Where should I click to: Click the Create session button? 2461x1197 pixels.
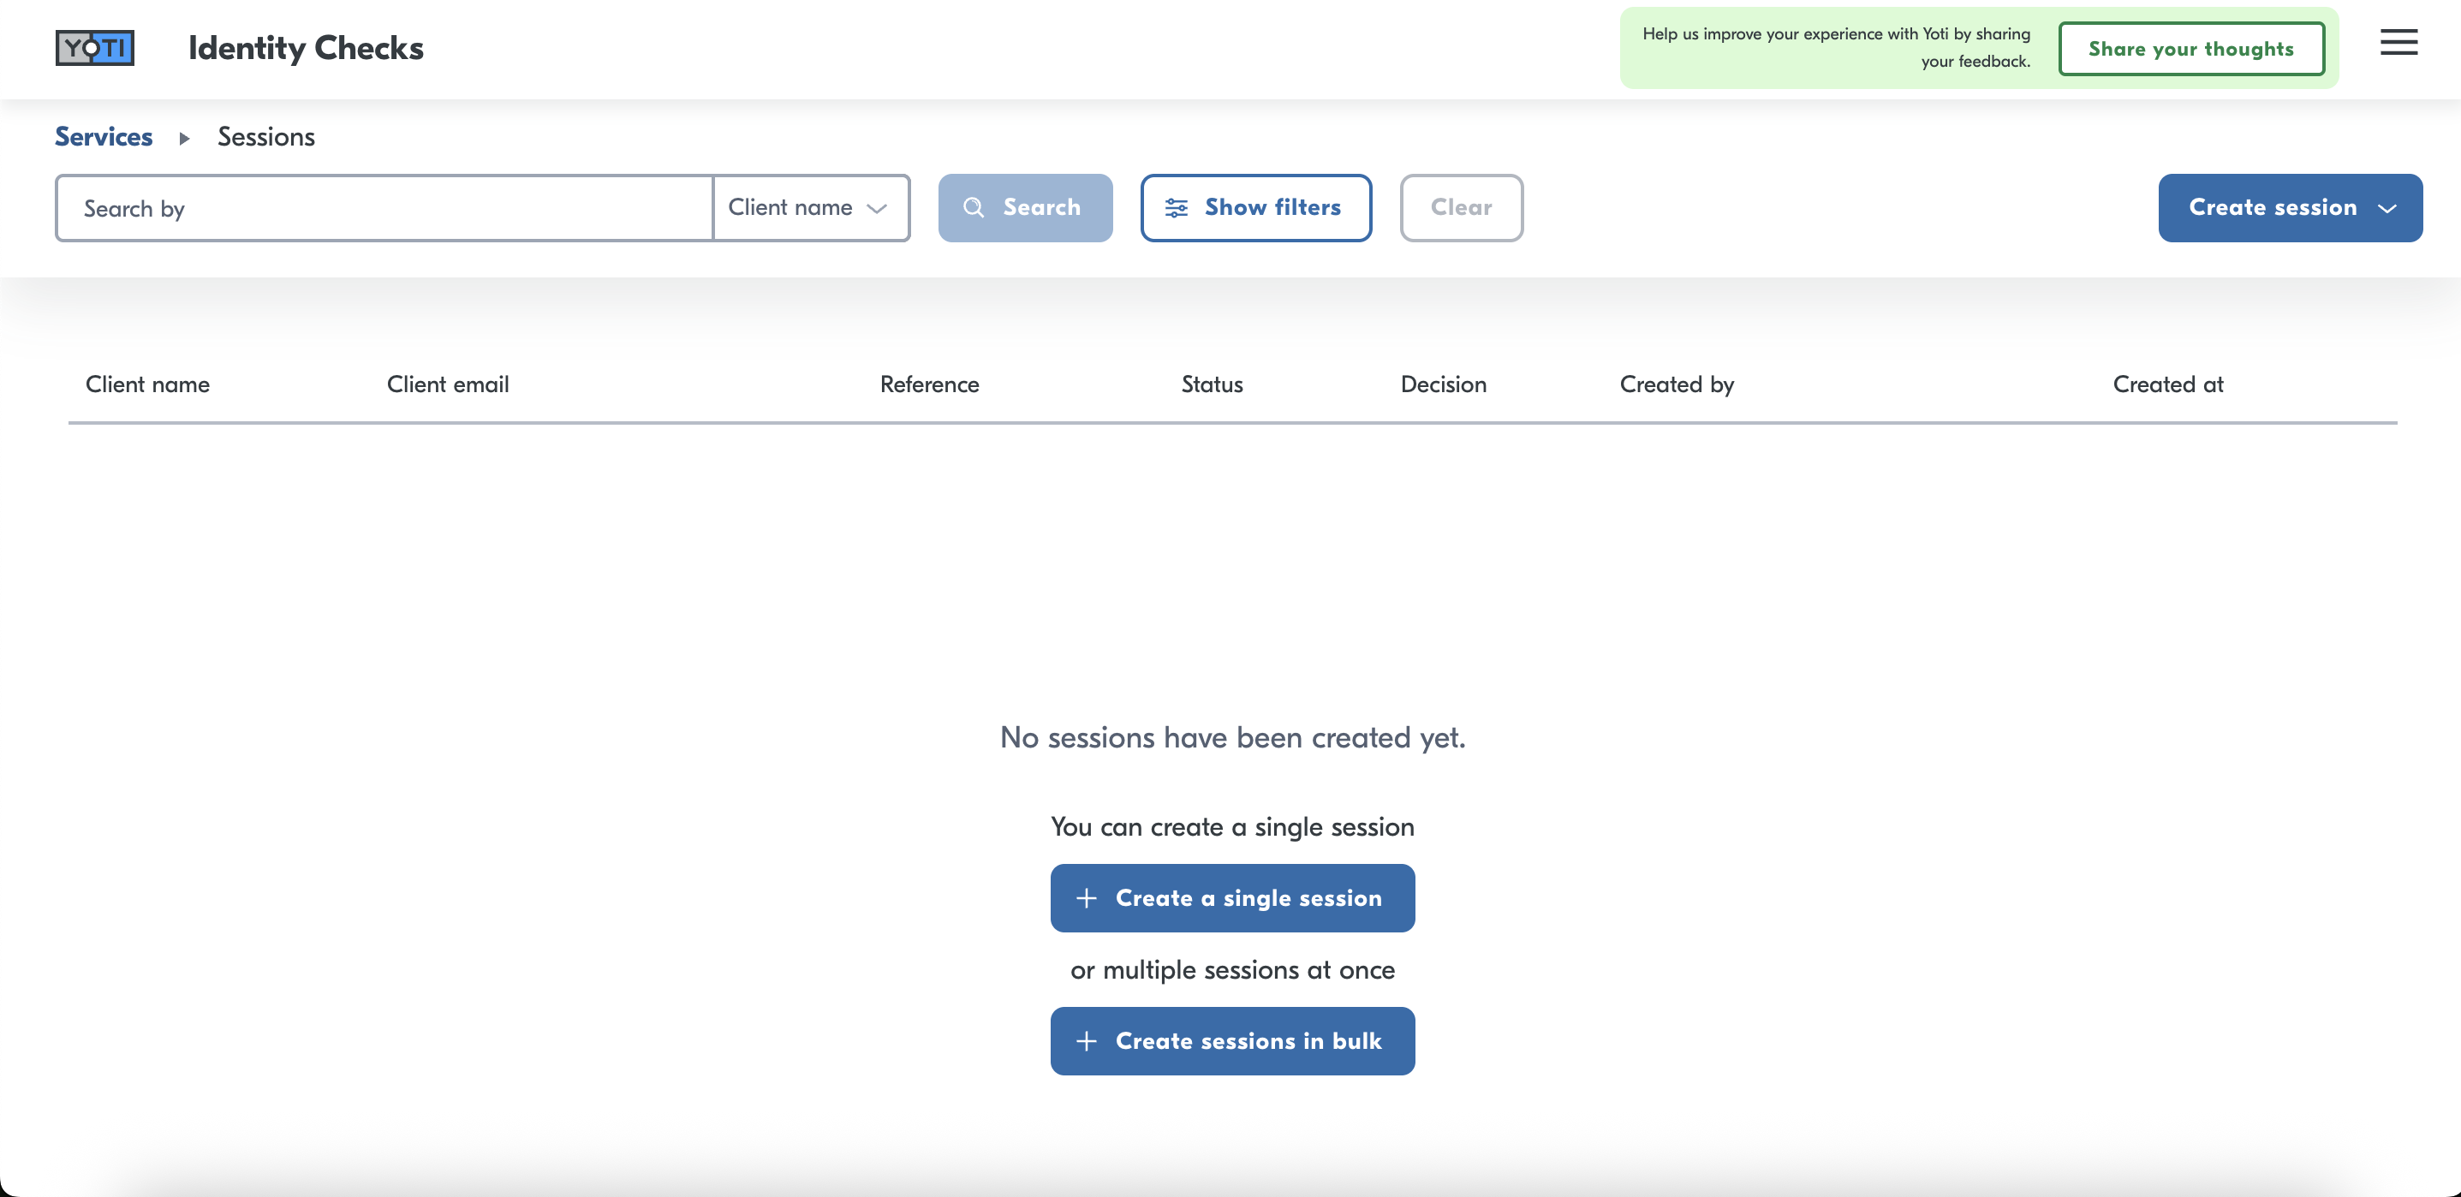point(2272,208)
